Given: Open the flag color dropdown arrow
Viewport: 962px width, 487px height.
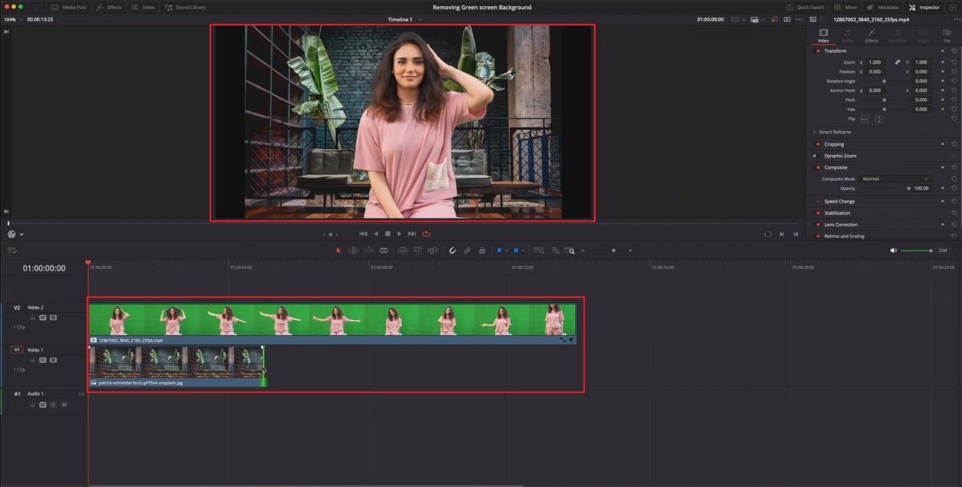Looking at the screenshot, I should point(507,251).
